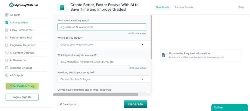Click the Generate button
The image size is (250, 111).
(135, 104)
